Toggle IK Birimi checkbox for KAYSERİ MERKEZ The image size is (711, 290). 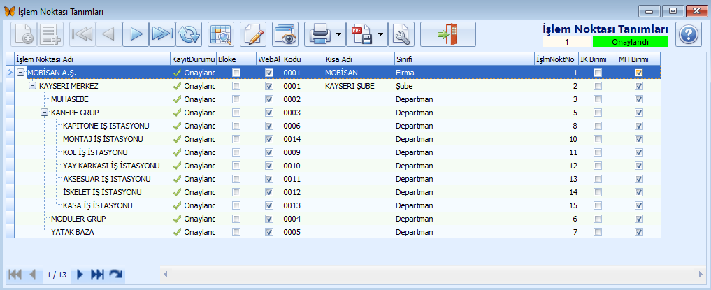point(598,86)
